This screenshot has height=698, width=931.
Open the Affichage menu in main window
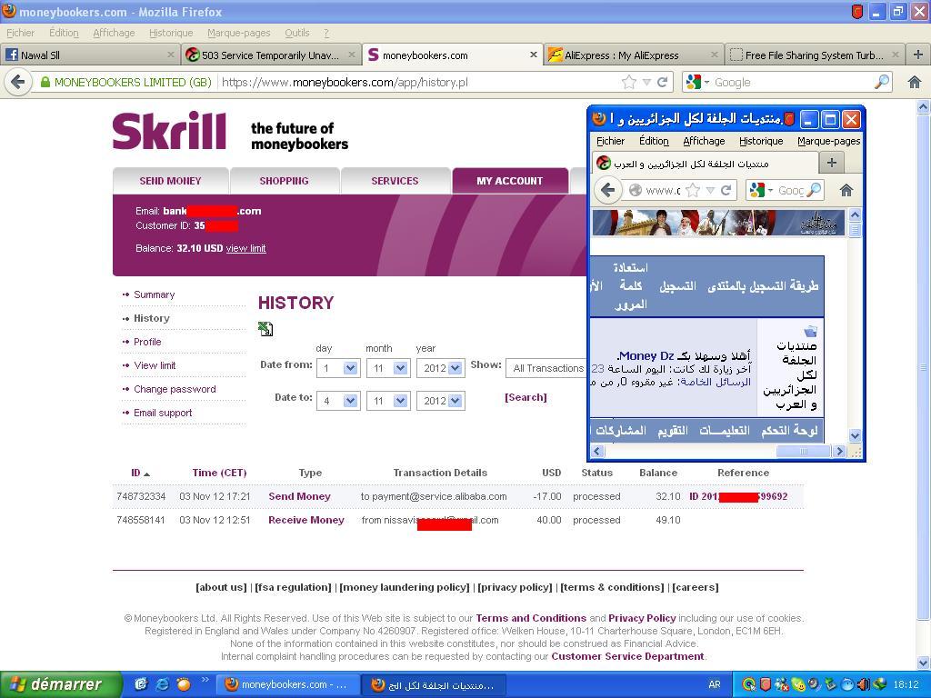pyautogui.click(x=114, y=33)
